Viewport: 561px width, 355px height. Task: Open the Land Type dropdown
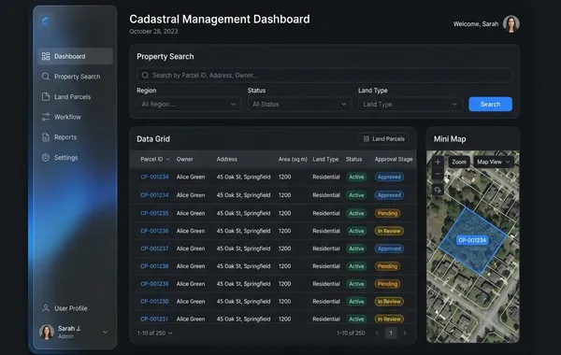point(410,104)
